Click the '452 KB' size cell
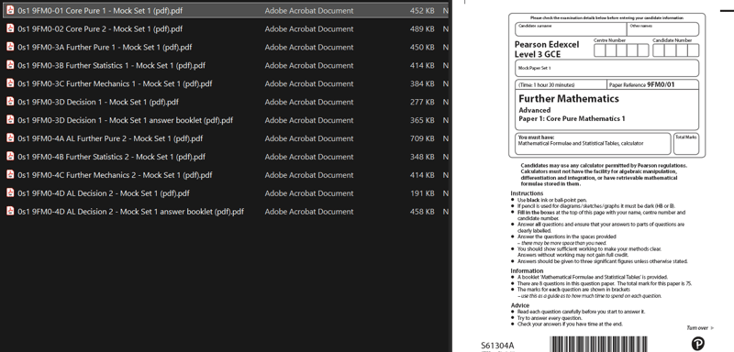734x352 pixels. click(422, 11)
